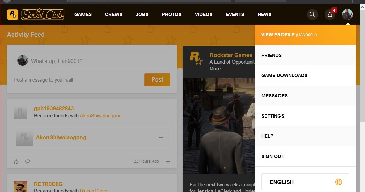
Task: Open the notifications bell icon
Action: point(330,15)
